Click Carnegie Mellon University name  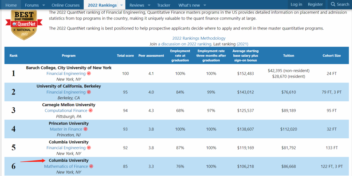pyautogui.click(x=69, y=105)
